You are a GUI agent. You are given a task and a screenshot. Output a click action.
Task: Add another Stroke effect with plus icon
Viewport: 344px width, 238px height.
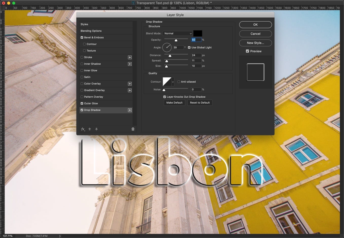pyautogui.click(x=130, y=57)
